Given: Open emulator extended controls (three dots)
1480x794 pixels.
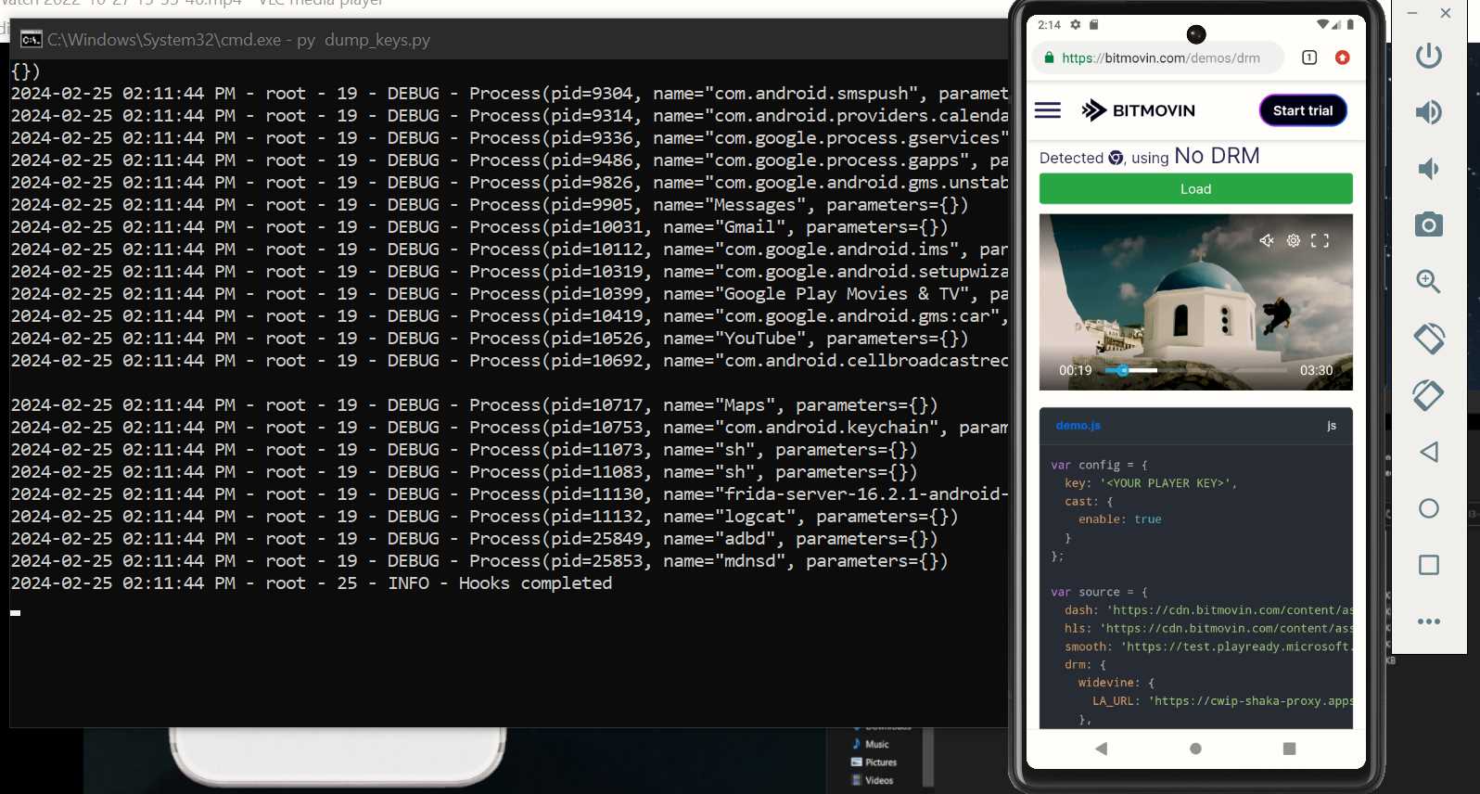Looking at the screenshot, I should point(1429,621).
